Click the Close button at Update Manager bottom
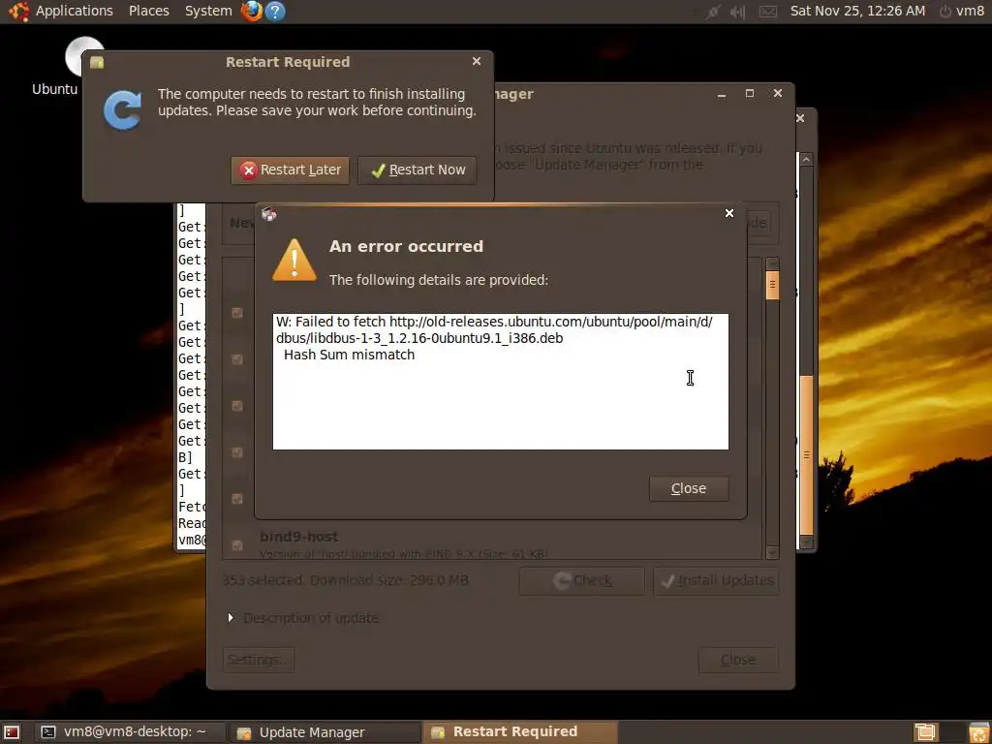The width and height of the screenshot is (992, 744). tap(738, 660)
